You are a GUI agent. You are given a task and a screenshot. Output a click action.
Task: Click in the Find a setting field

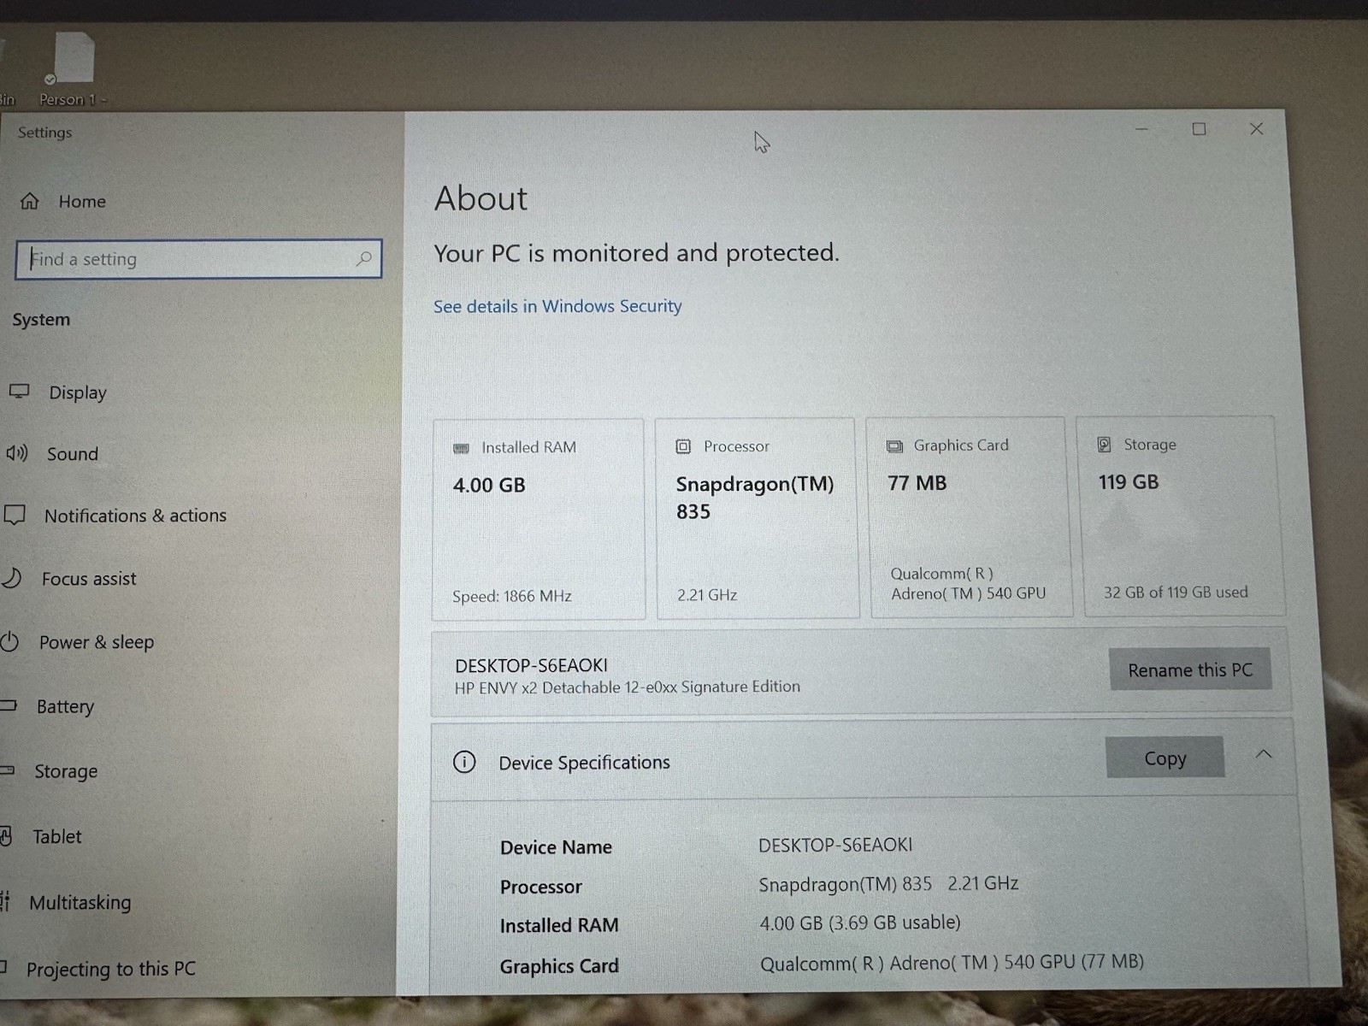pos(198,258)
